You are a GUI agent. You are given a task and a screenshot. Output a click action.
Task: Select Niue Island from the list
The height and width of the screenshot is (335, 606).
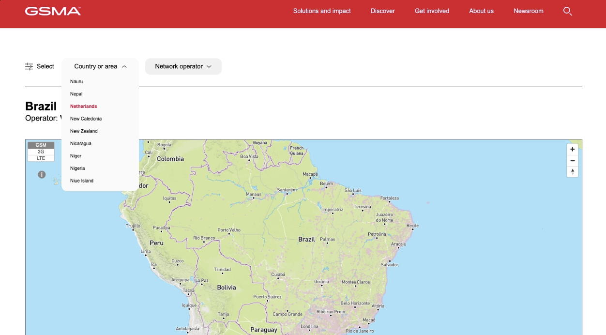[82, 181]
